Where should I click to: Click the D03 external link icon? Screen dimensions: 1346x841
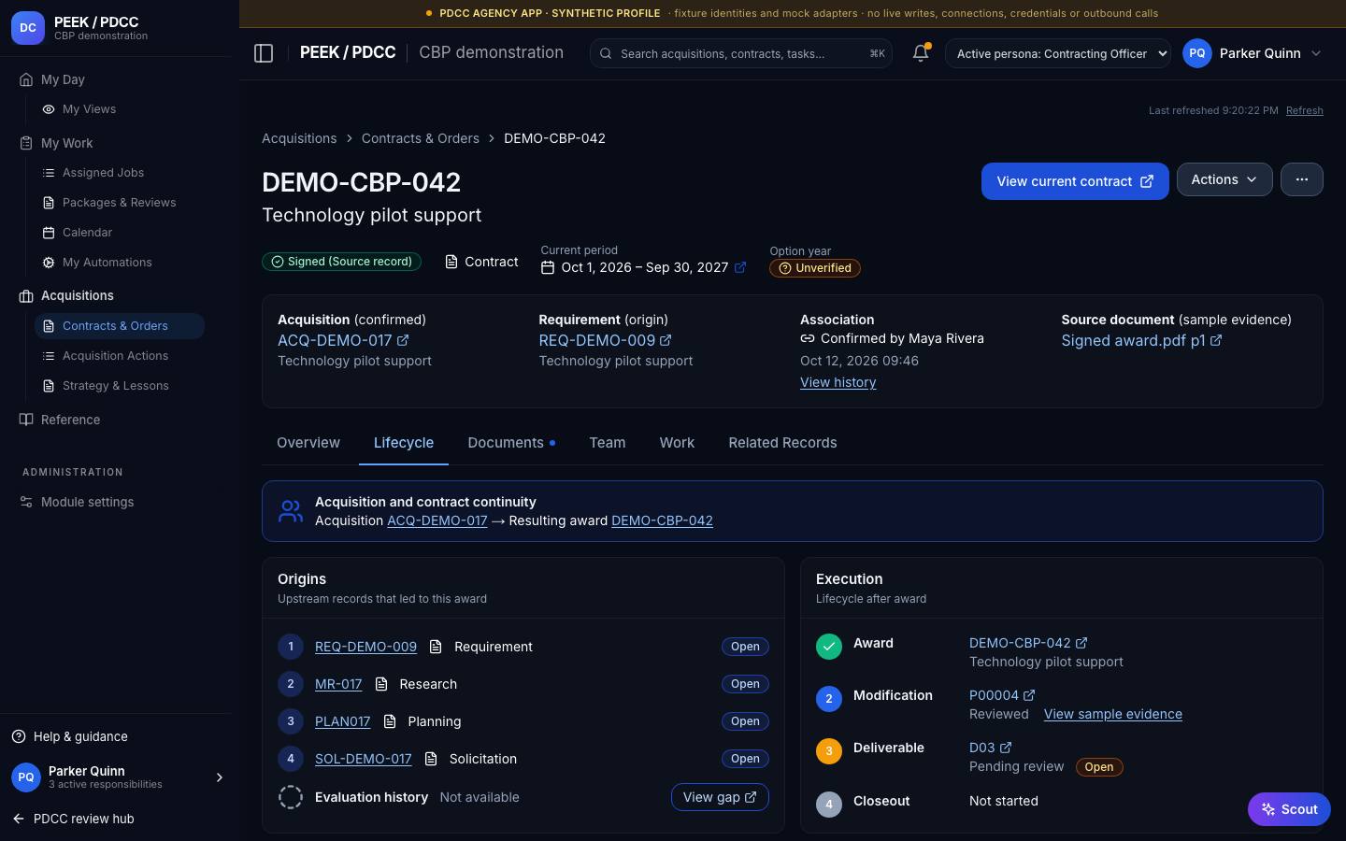[x=1006, y=748]
